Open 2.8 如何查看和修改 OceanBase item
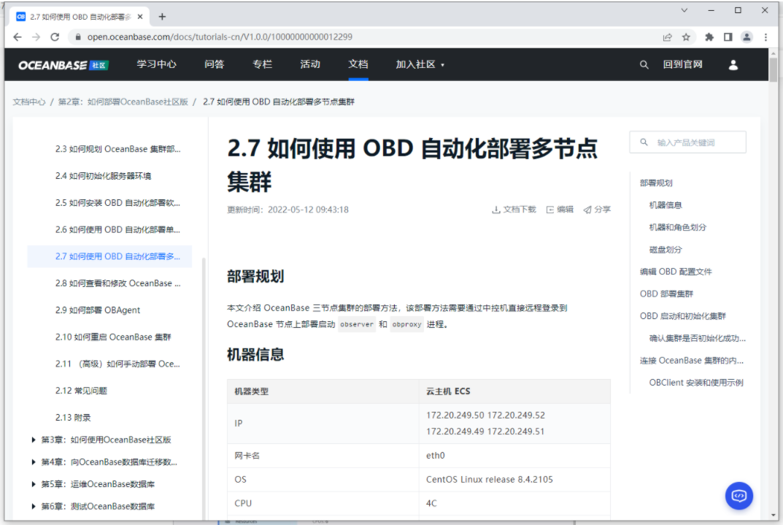This screenshot has width=783, height=525. (x=117, y=283)
